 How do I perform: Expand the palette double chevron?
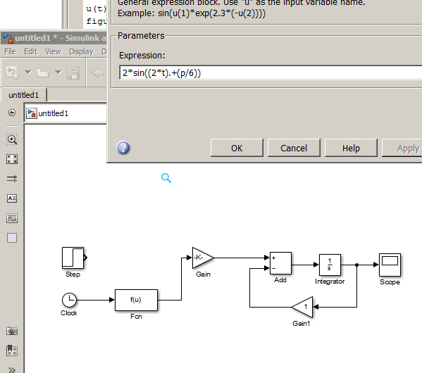coord(12,369)
